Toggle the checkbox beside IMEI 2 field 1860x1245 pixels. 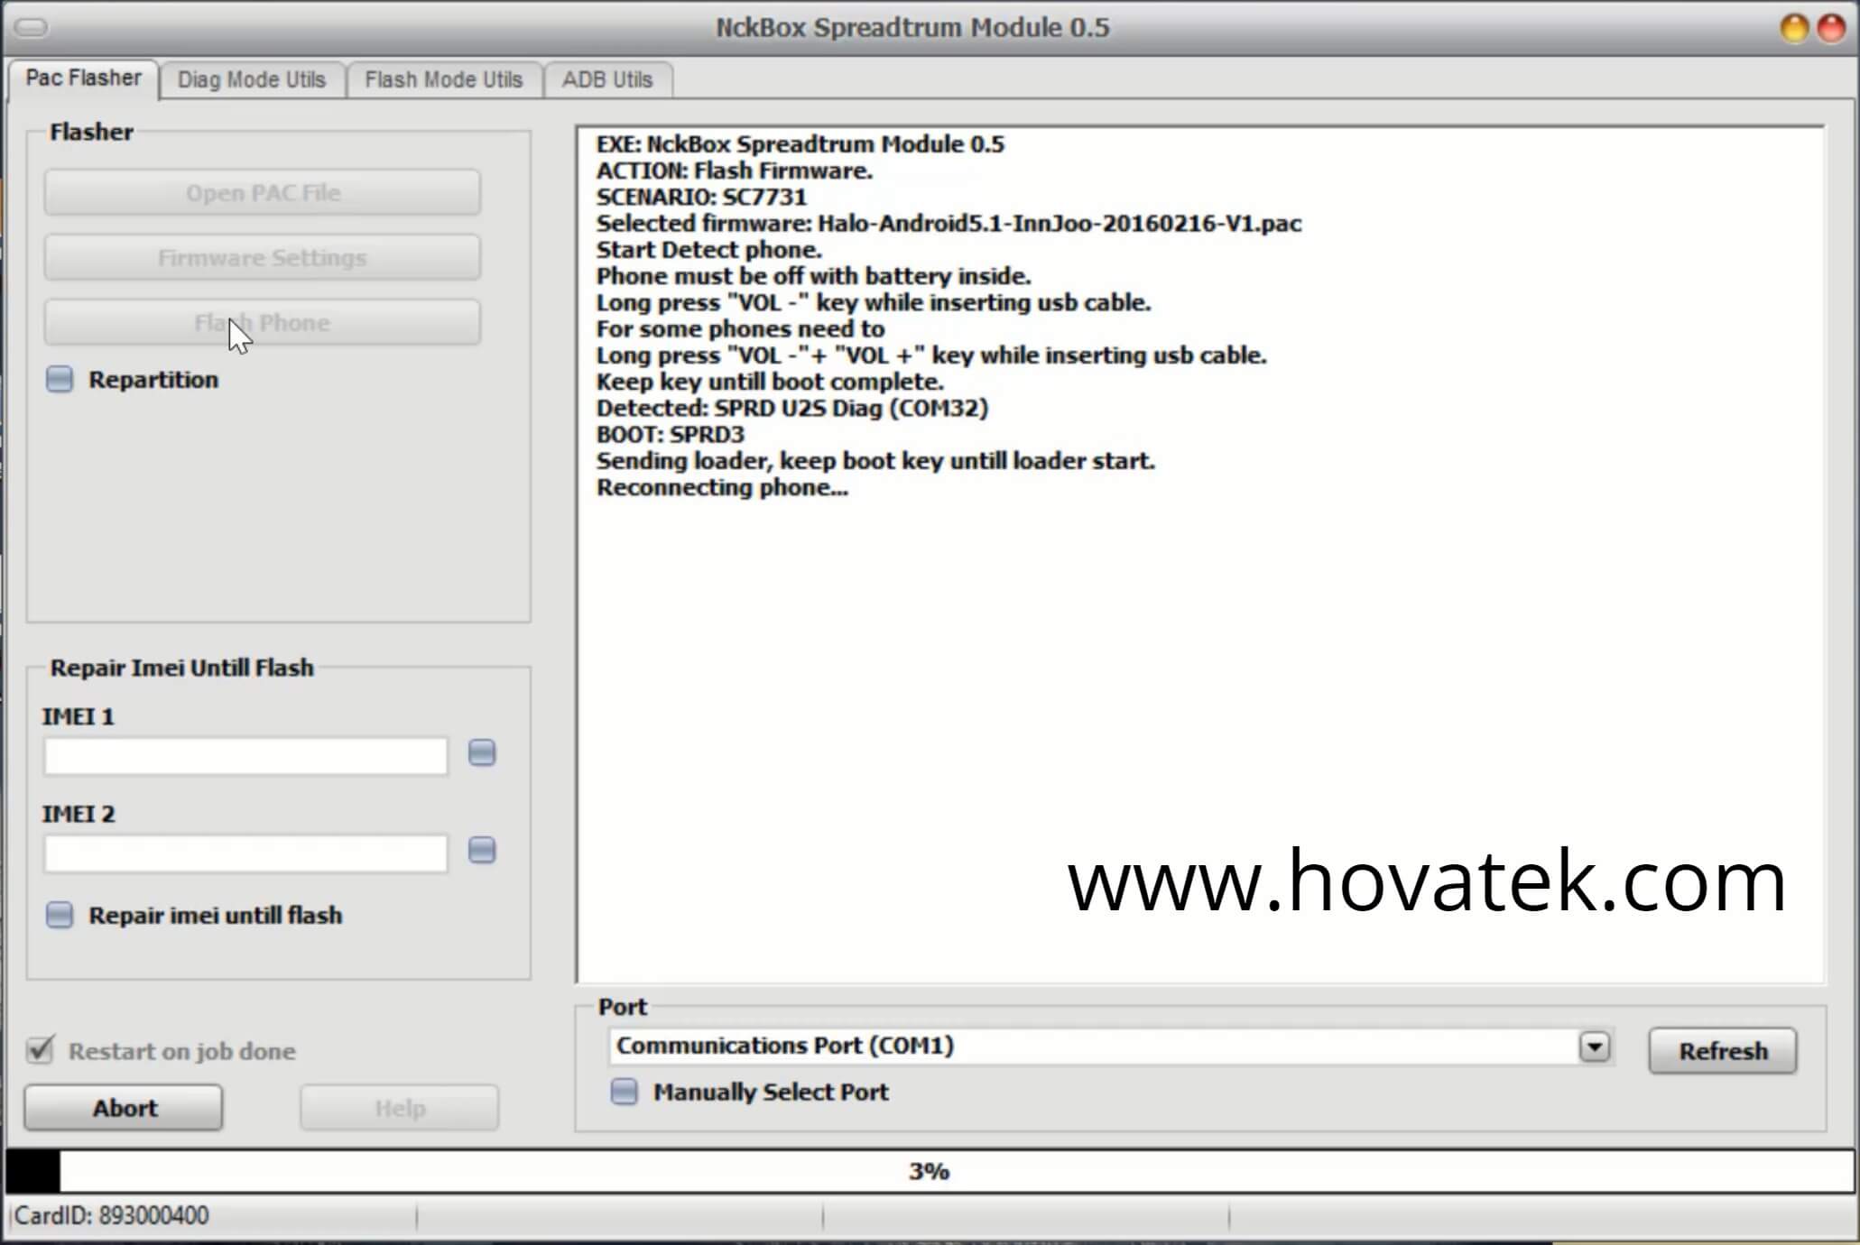482,850
